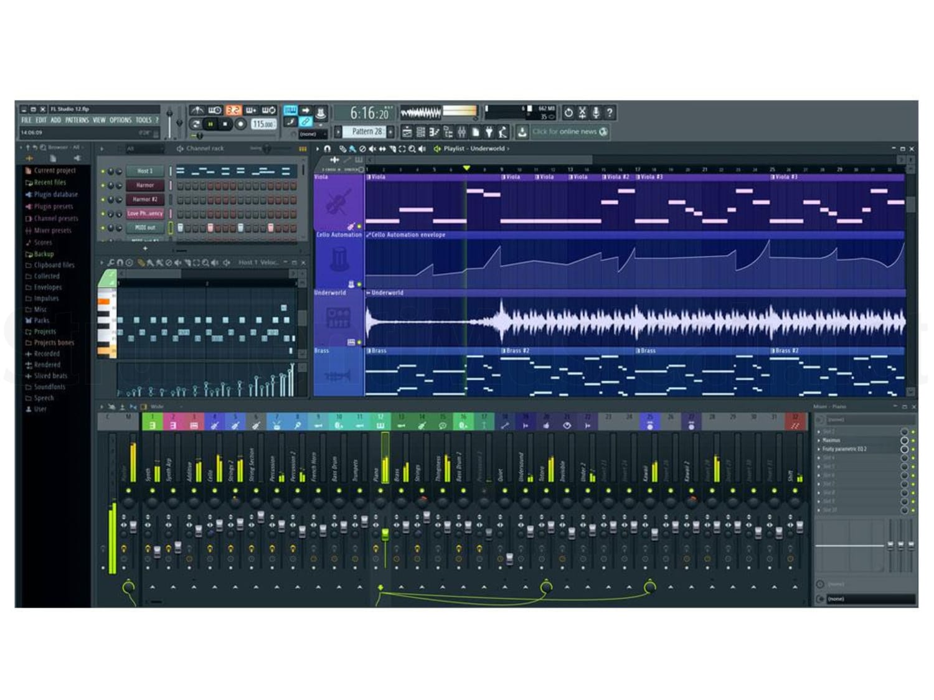Open the EDIT menu
934x700 pixels.
click(41, 120)
